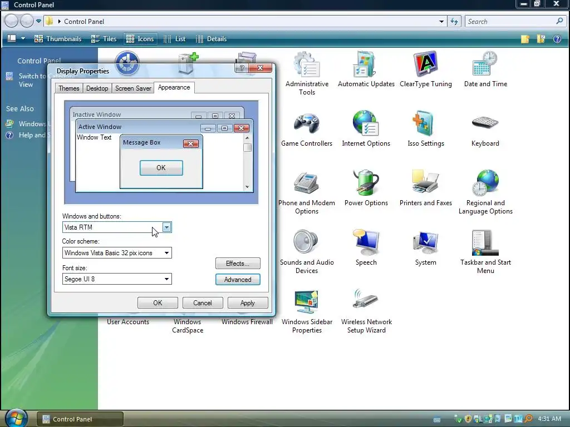Expand the Windows and buttons dropdown
The height and width of the screenshot is (427, 570).
pyautogui.click(x=166, y=227)
